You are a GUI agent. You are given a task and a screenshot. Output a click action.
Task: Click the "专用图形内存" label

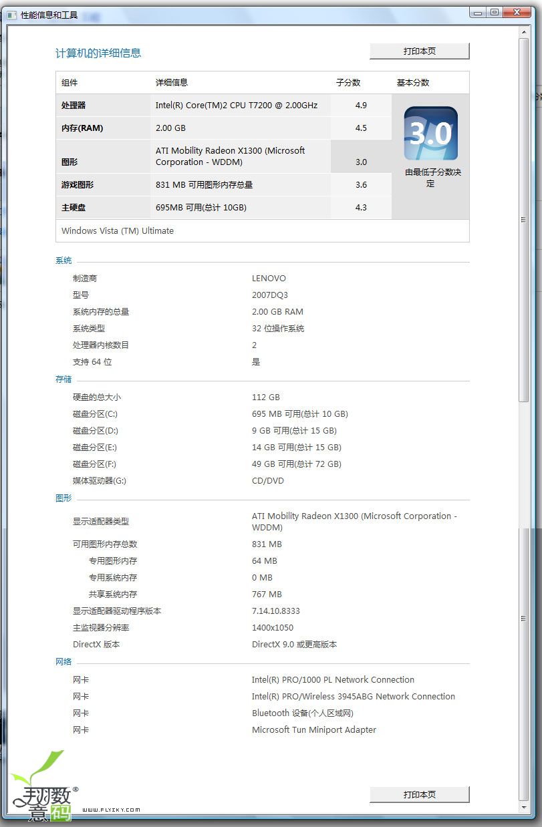pyautogui.click(x=113, y=561)
